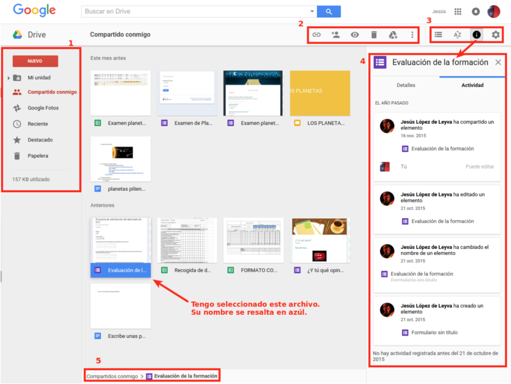511x384 pixels.
Task: Open the search options dropdown arrow
Action: (313, 11)
